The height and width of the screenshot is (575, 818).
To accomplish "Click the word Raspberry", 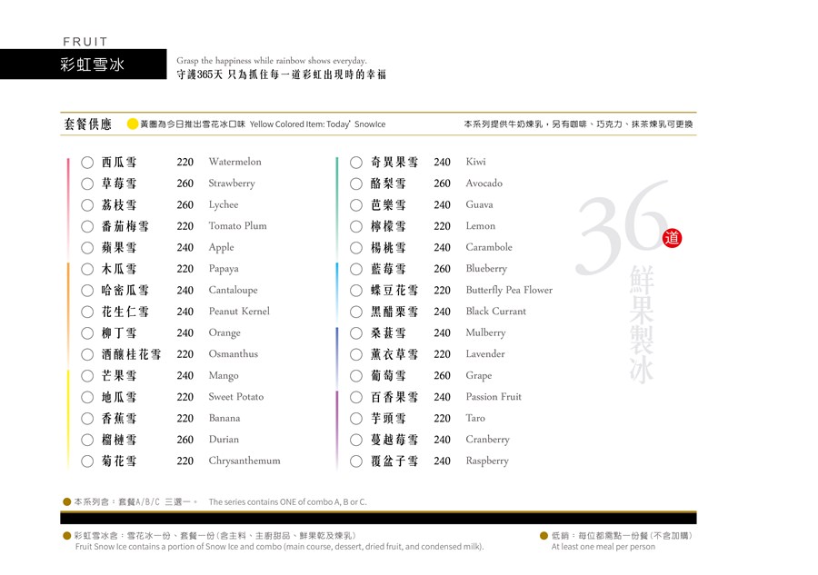I will 487,461.
